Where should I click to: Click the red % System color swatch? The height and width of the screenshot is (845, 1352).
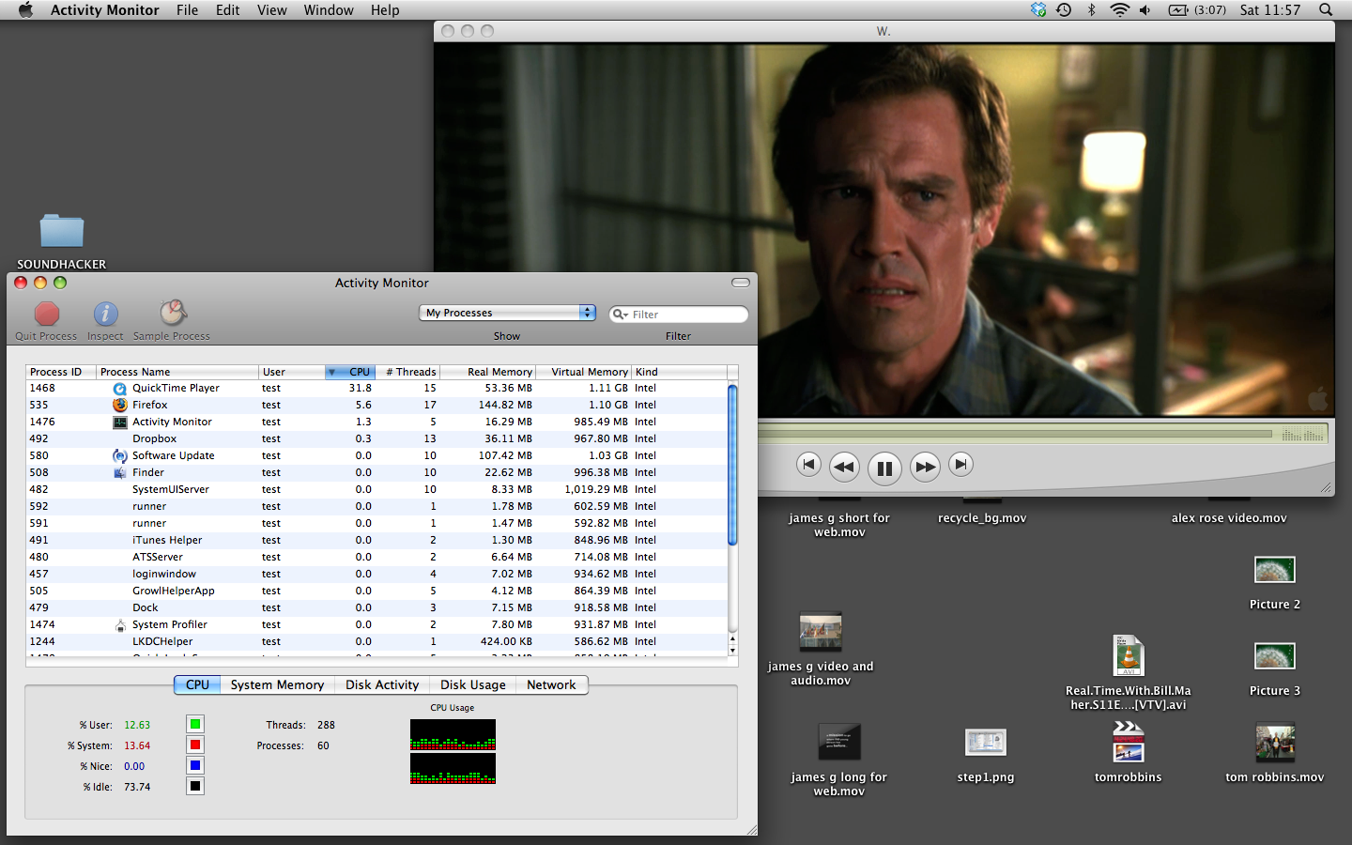coord(195,745)
